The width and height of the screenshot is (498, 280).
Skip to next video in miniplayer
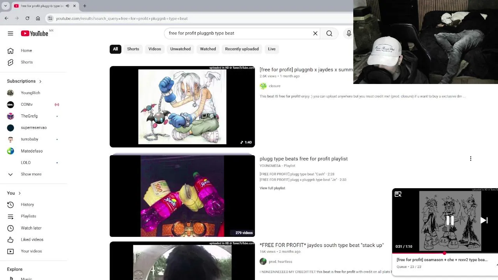click(x=484, y=220)
